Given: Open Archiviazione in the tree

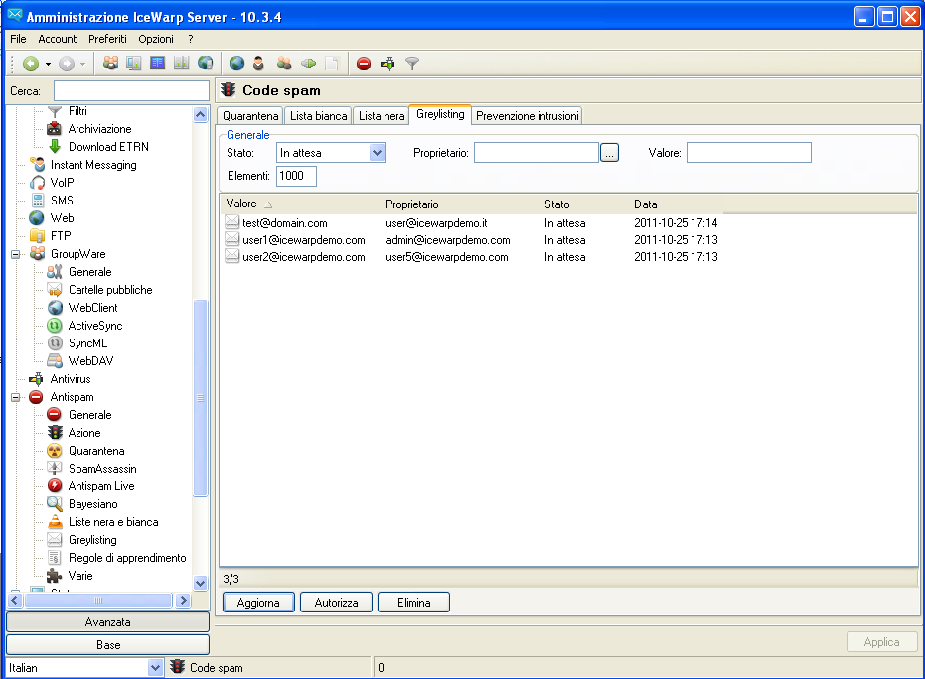Looking at the screenshot, I should pos(99,129).
